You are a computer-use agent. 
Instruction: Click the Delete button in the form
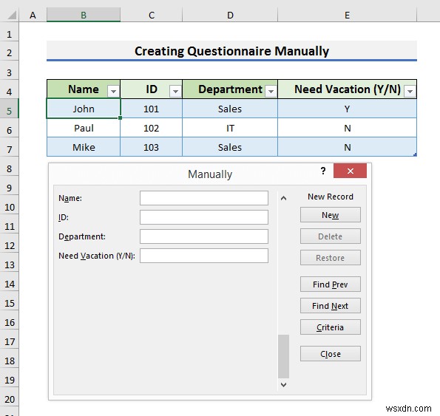click(x=331, y=236)
